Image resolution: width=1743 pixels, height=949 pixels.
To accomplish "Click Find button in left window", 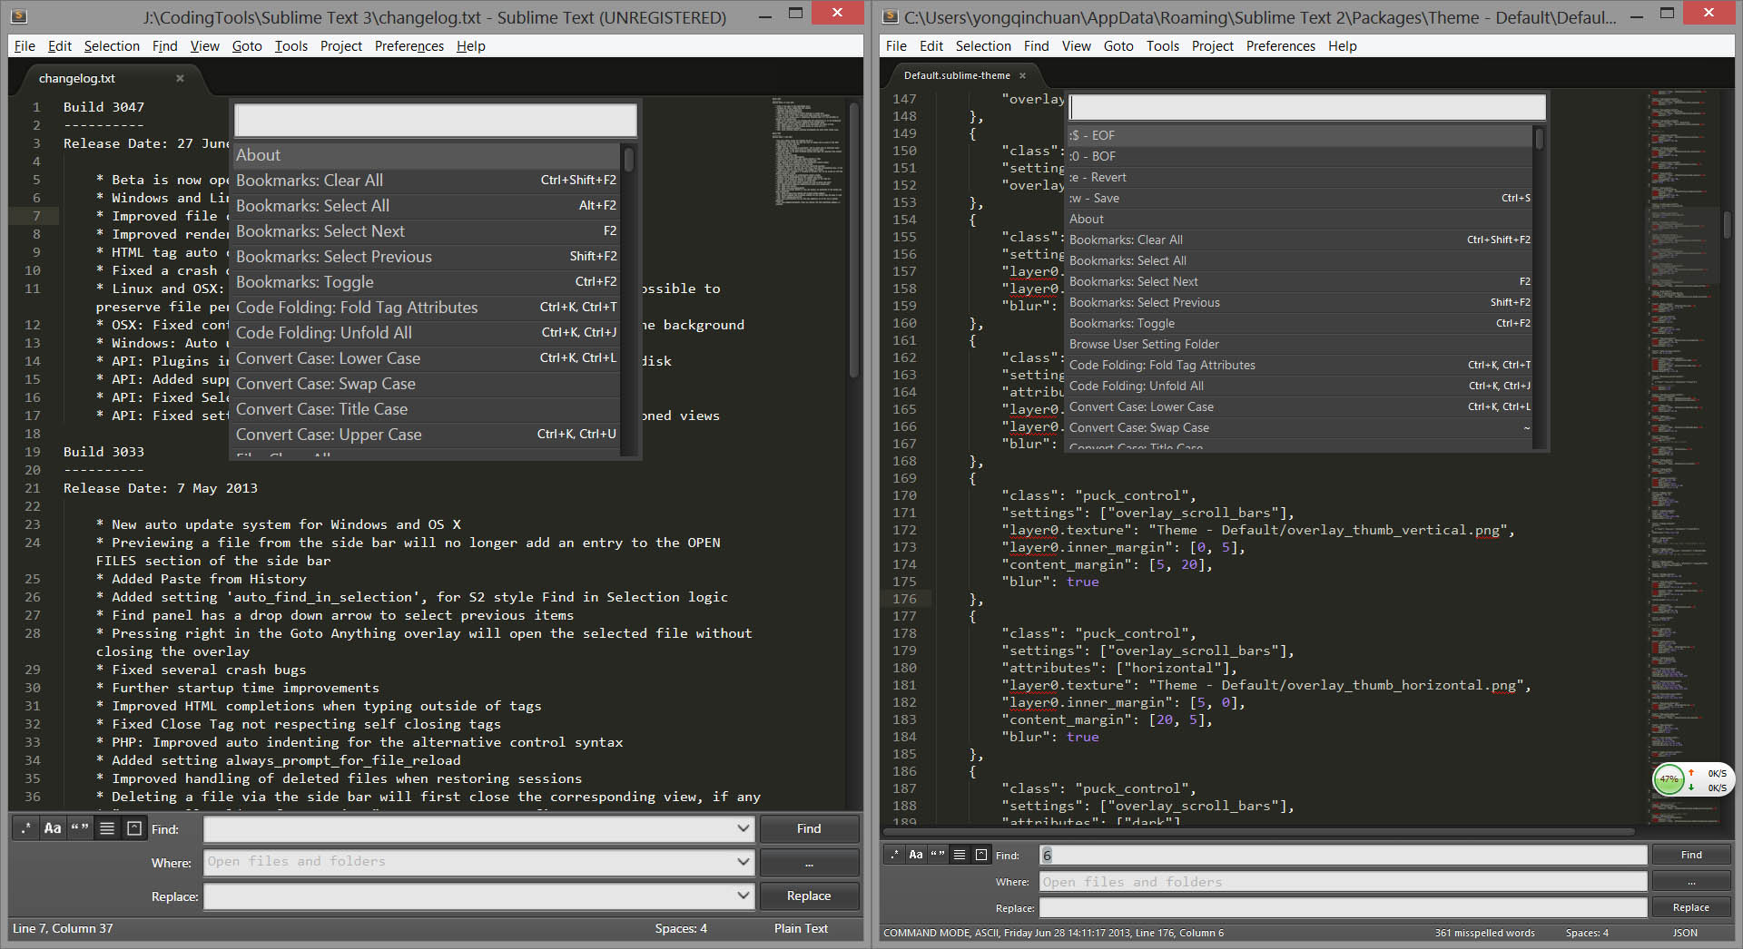I will coord(809,828).
